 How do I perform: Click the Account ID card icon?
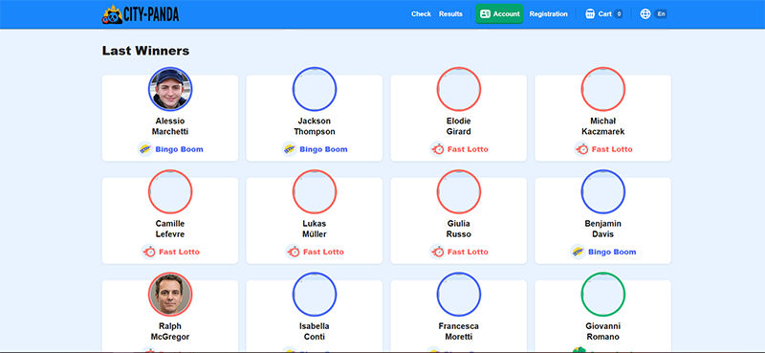(485, 14)
